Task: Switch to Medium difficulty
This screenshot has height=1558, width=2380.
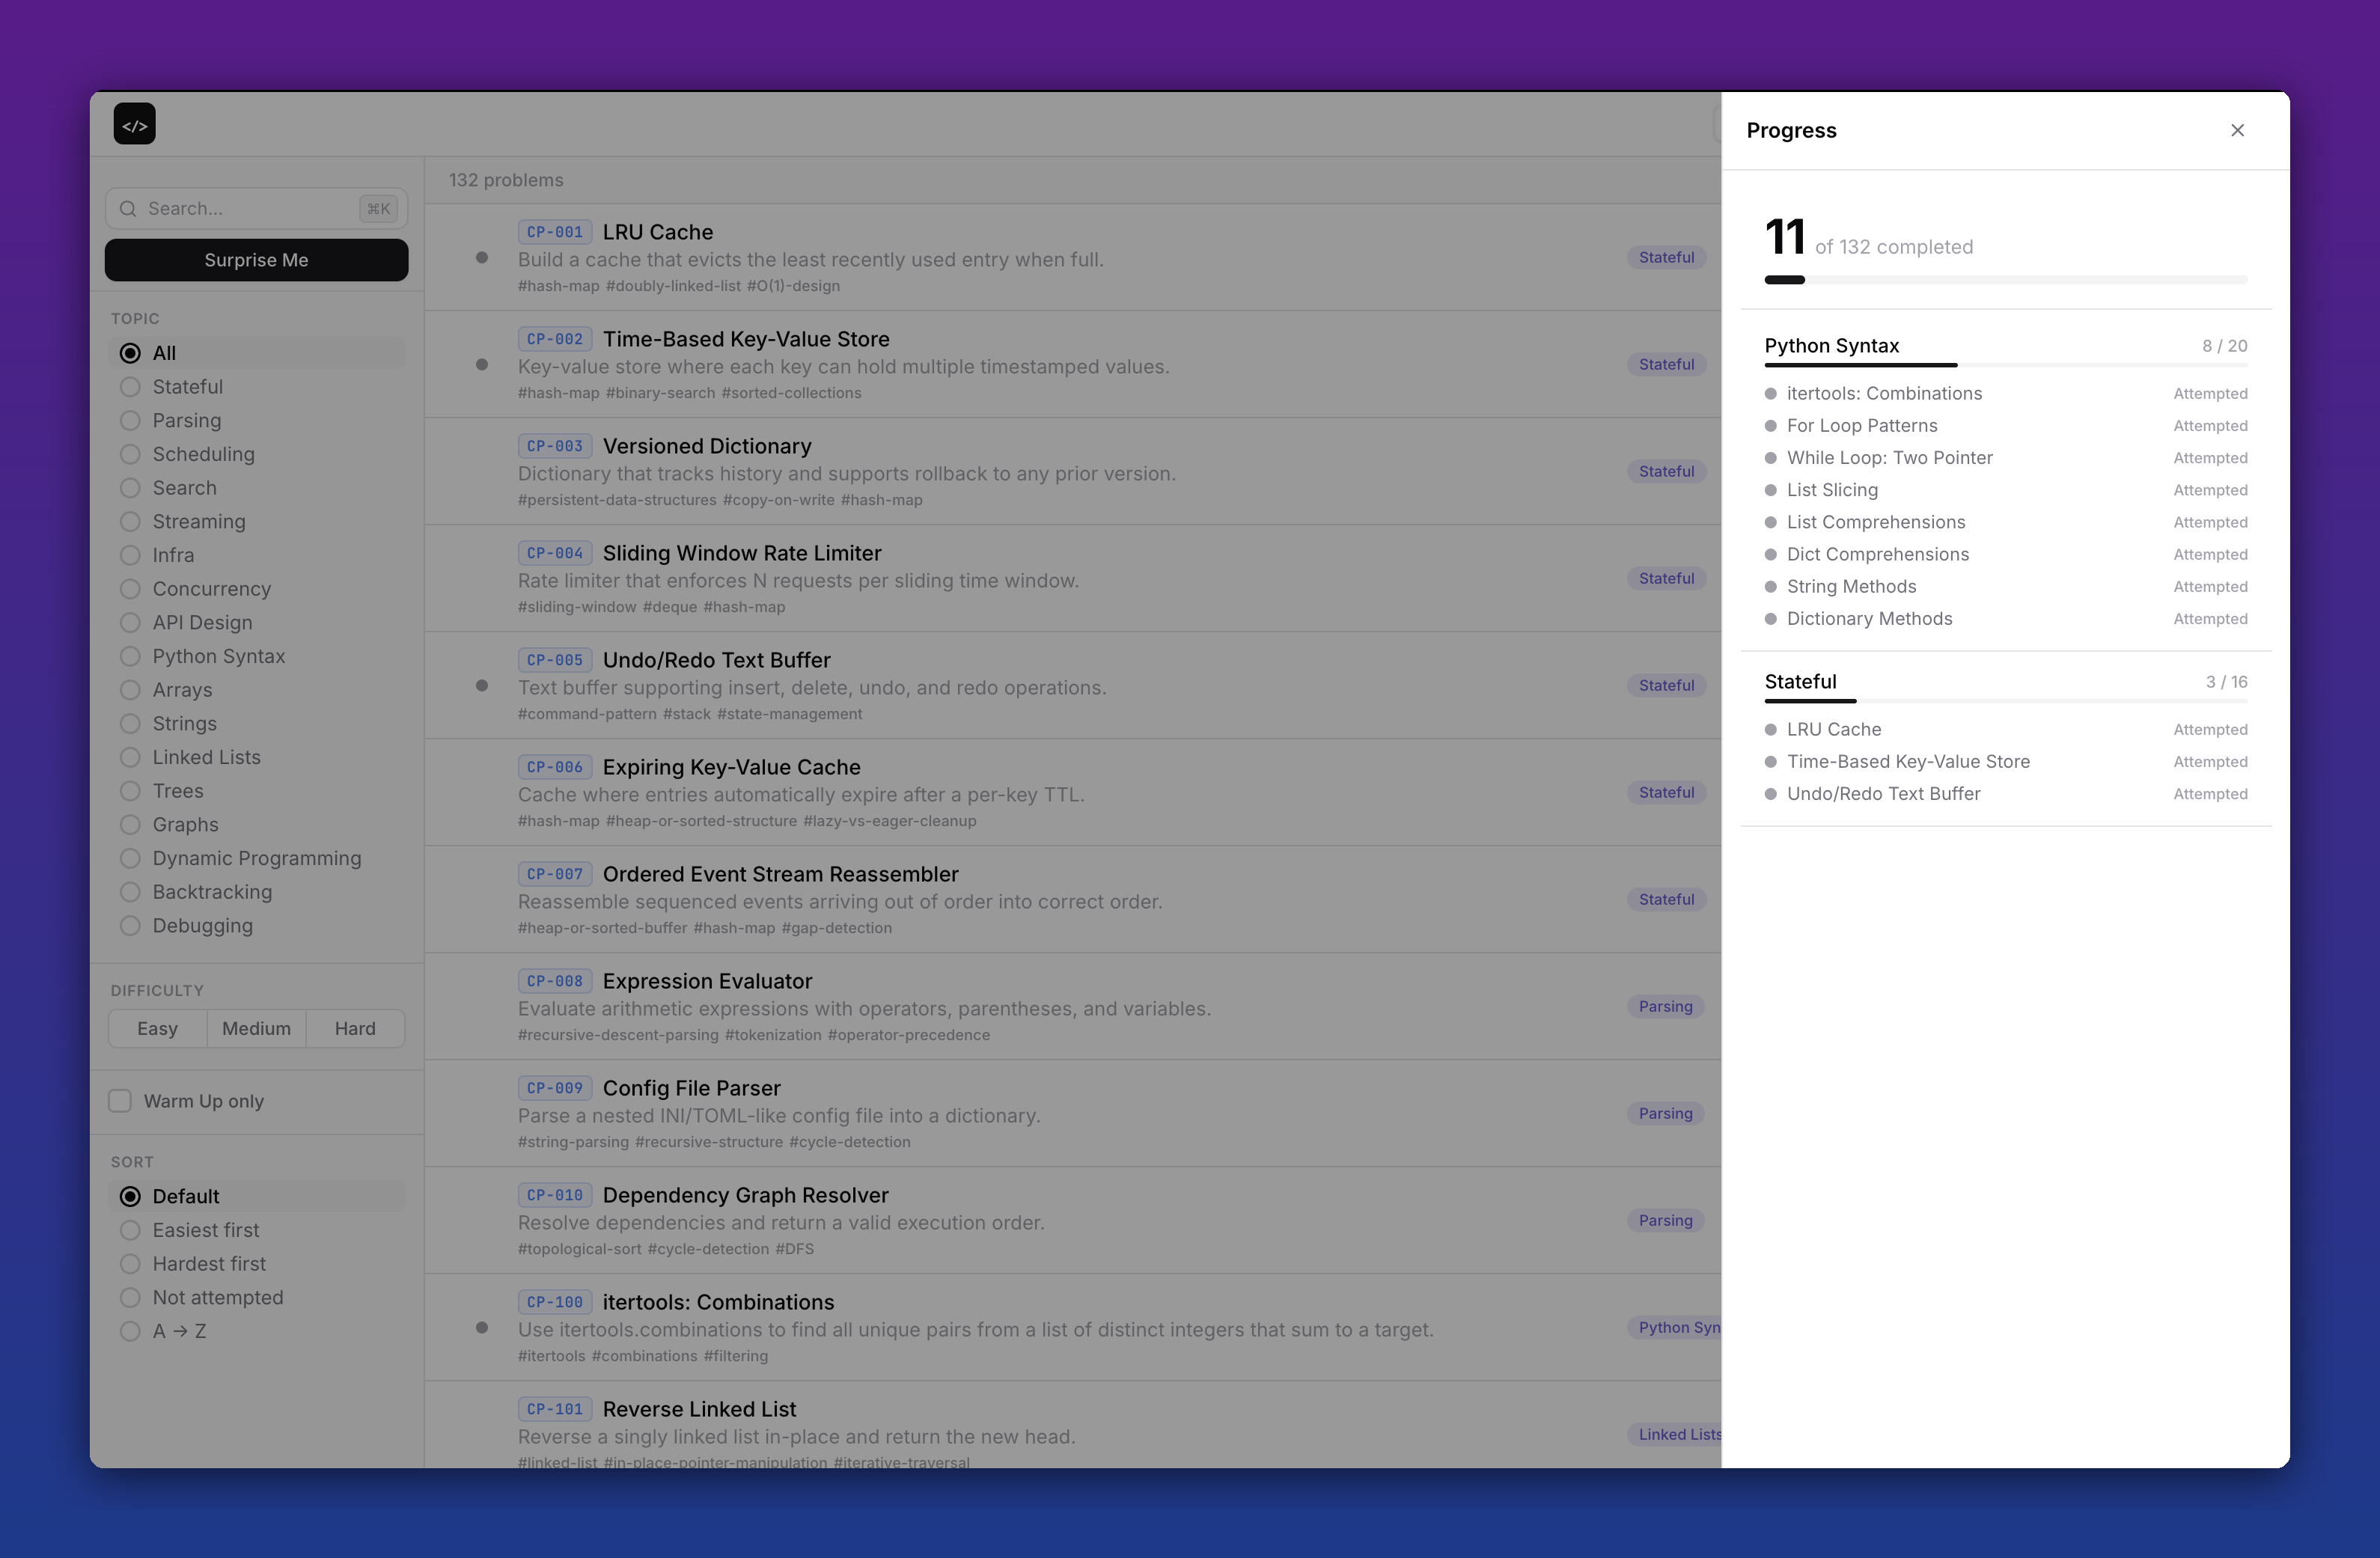Action: (256, 1028)
